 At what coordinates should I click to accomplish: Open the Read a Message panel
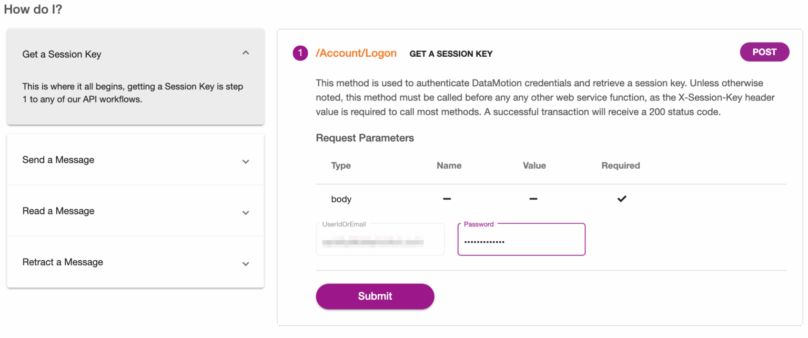pos(58,211)
